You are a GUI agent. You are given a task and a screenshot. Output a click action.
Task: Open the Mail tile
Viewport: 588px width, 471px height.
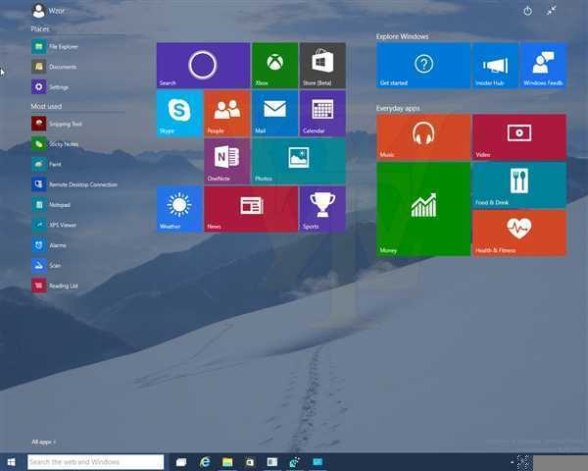[x=274, y=113]
